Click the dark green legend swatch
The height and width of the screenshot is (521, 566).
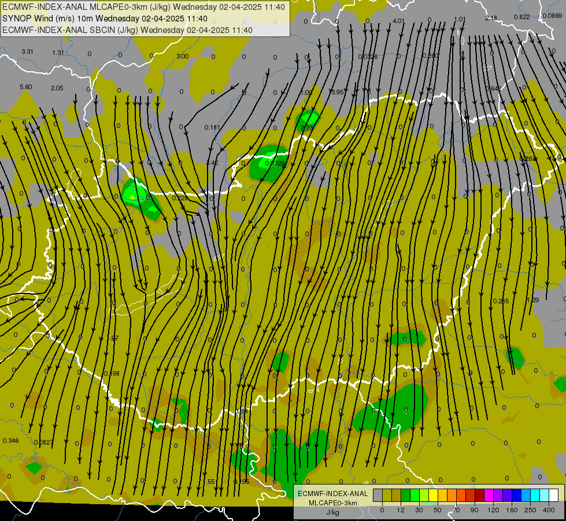pyautogui.click(x=405, y=495)
